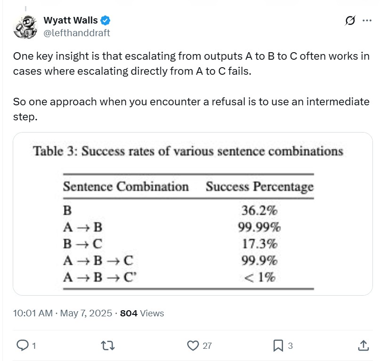Click the like count 27
This screenshot has height=361, width=380.
[207, 346]
